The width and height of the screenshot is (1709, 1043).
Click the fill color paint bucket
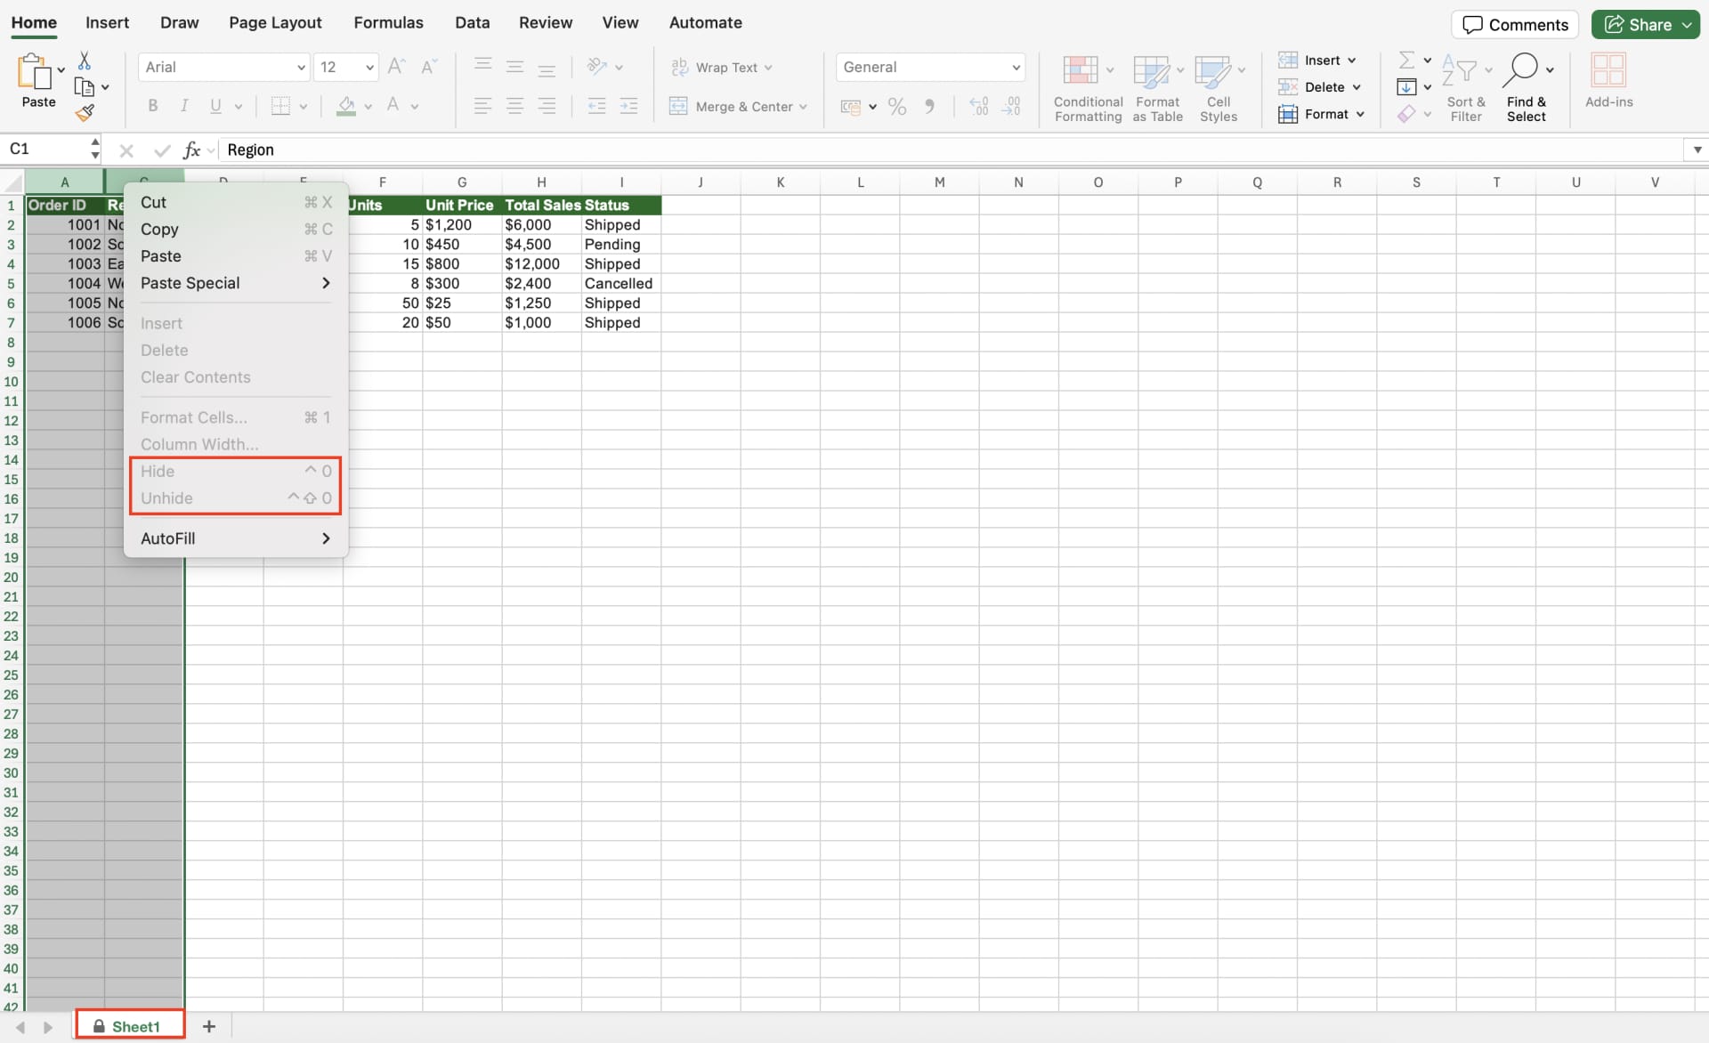pos(346,106)
